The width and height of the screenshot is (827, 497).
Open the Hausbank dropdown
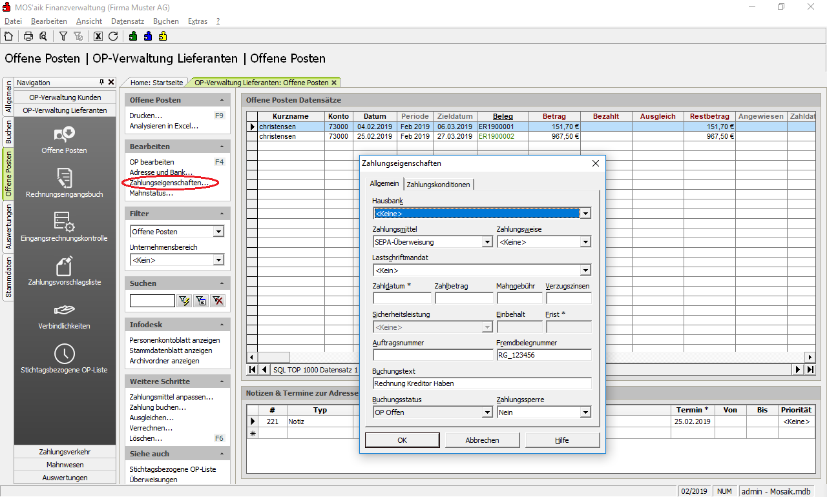coord(585,214)
